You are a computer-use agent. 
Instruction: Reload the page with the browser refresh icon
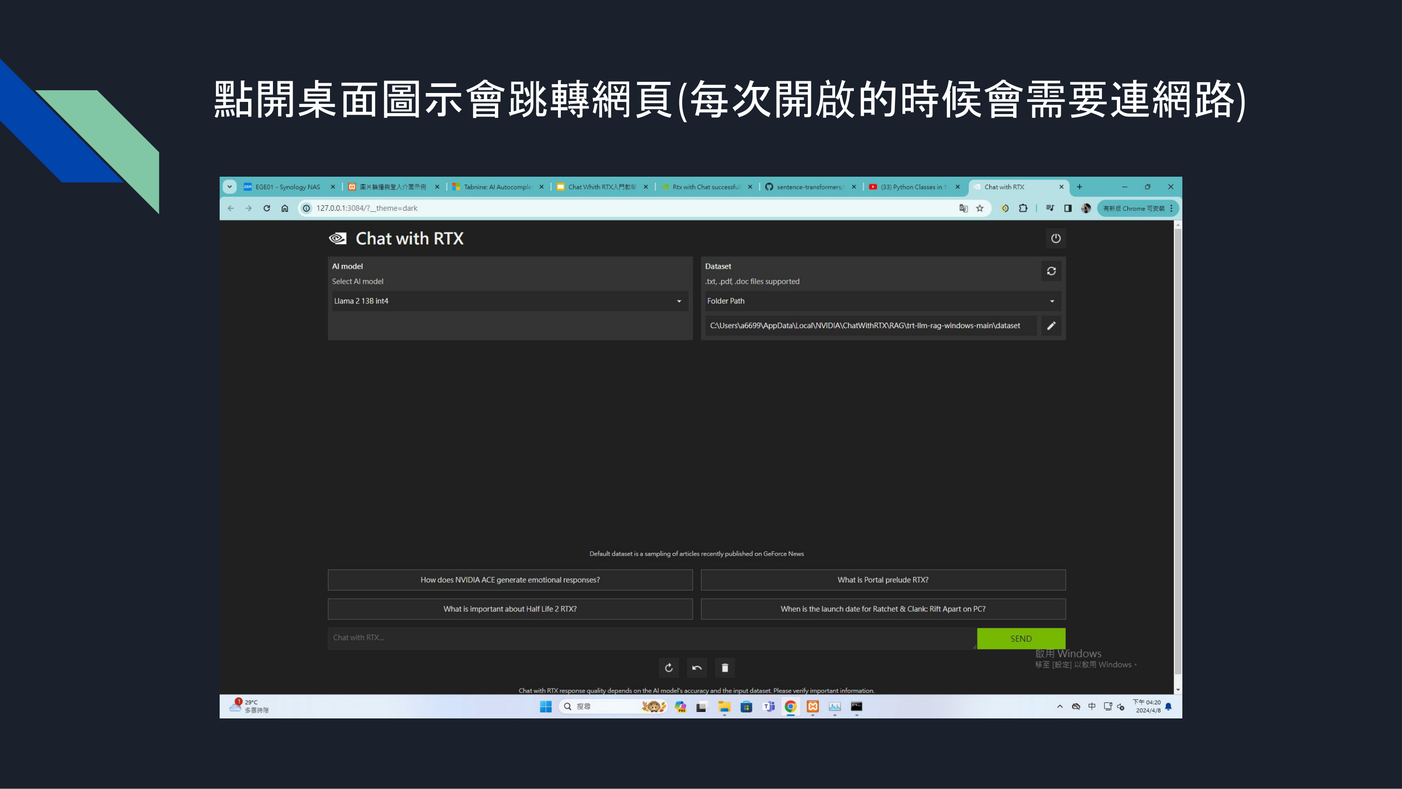pos(267,208)
